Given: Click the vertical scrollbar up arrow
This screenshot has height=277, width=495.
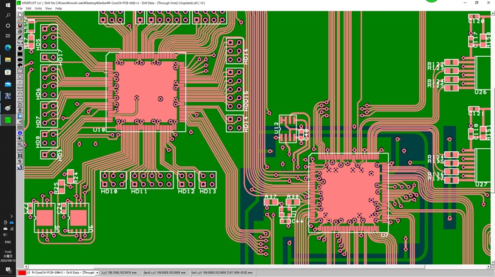Looking at the screenshot, I should coord(490,13).
